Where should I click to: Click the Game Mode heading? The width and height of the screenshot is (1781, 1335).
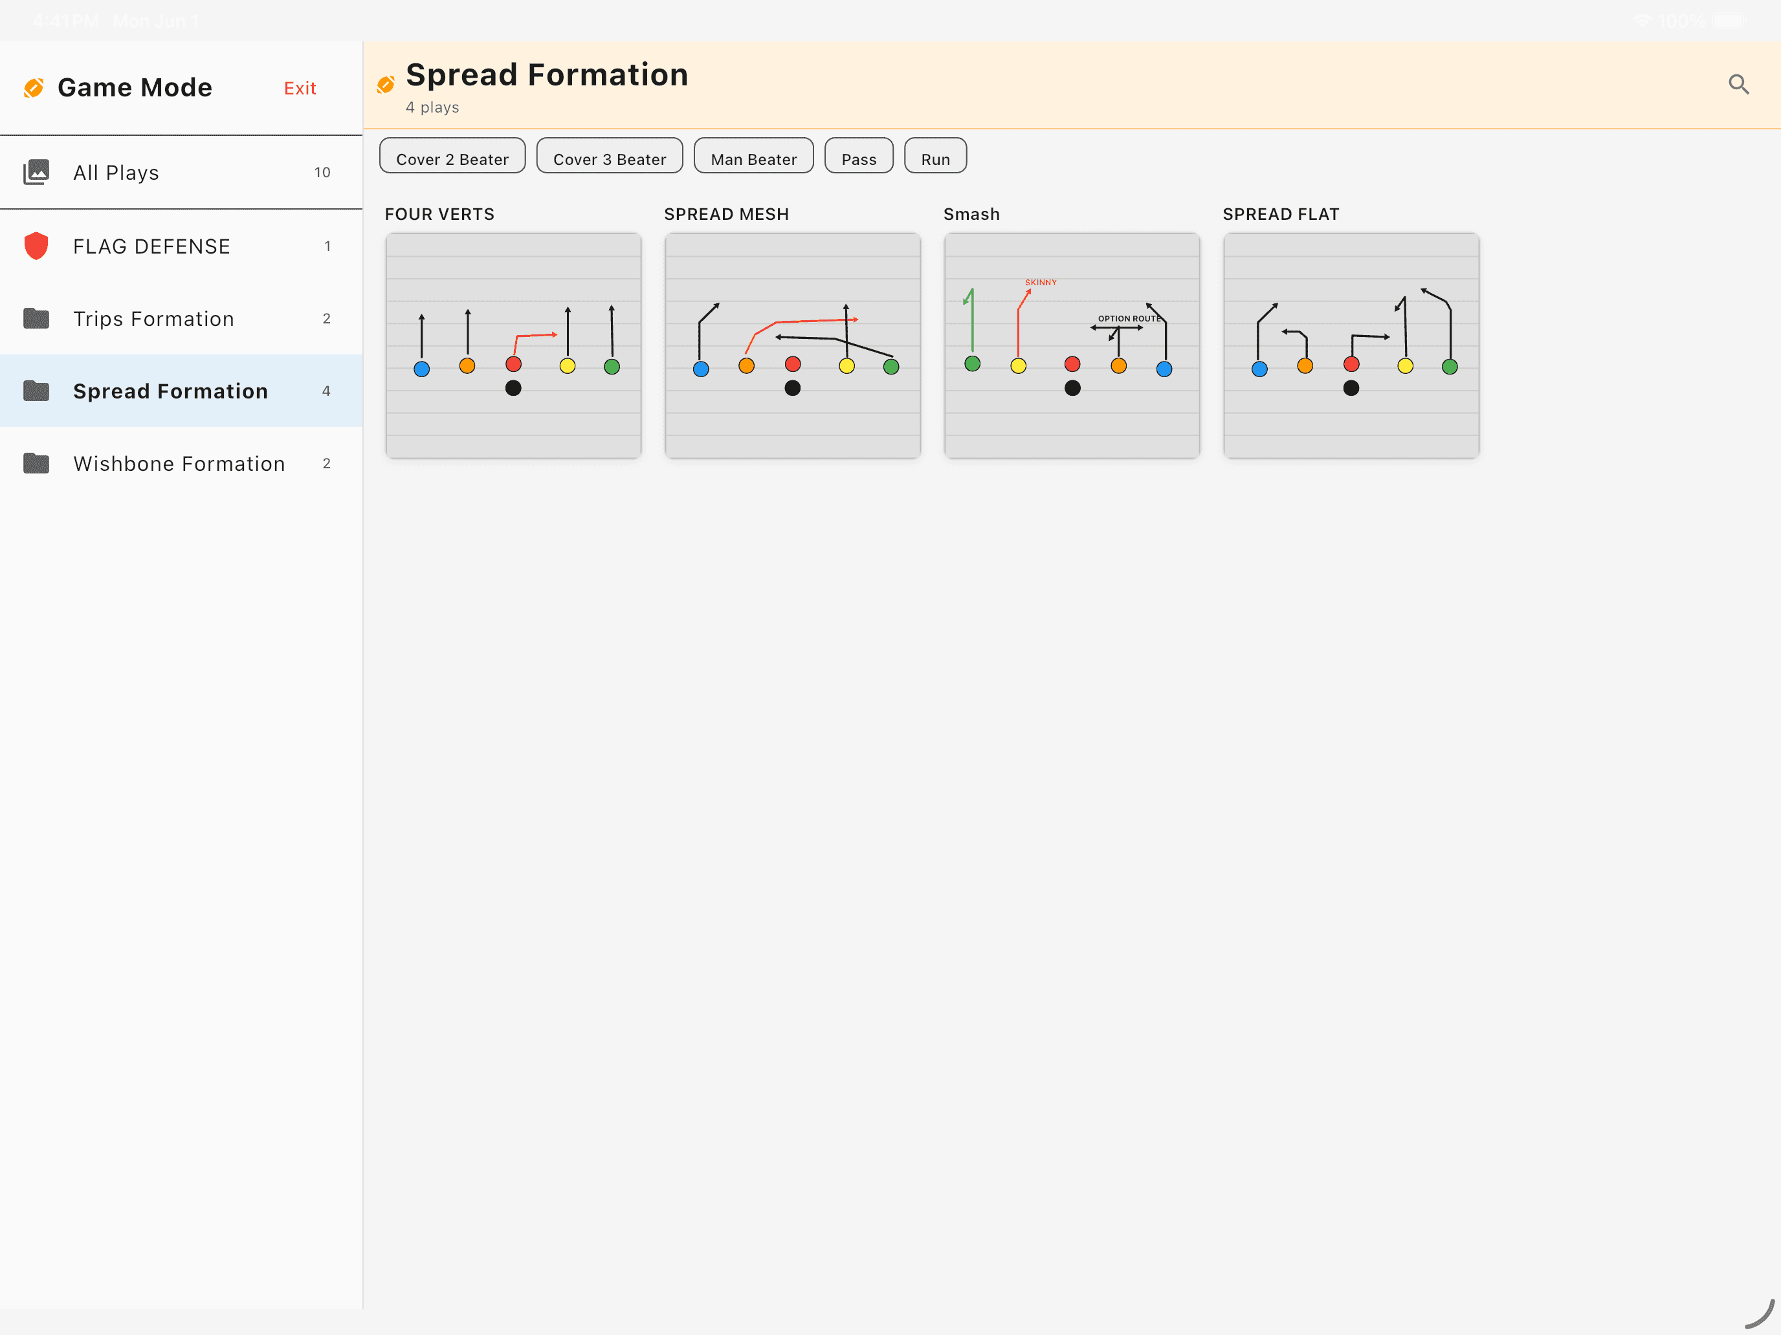(135, 88)
